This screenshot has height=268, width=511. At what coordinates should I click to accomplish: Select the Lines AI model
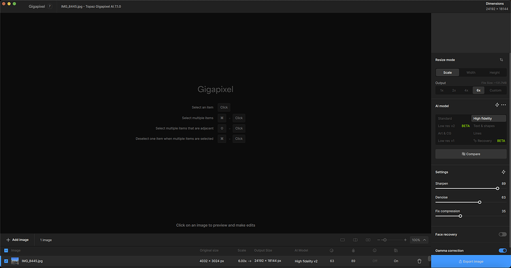489,134
